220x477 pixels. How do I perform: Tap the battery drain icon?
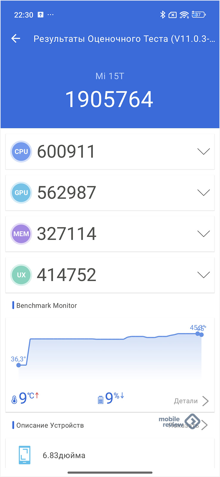pyautogui.click(x=101, y=399)
